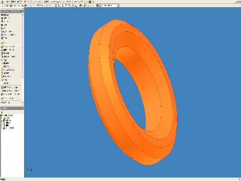Open the color style dropdown in toolbar
The height and width of the screenshot is (181, 241).
109,6
